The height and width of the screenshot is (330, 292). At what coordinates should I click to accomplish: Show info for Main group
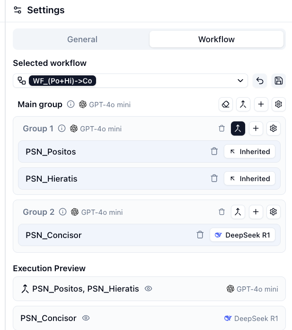[x=71, y=104]
